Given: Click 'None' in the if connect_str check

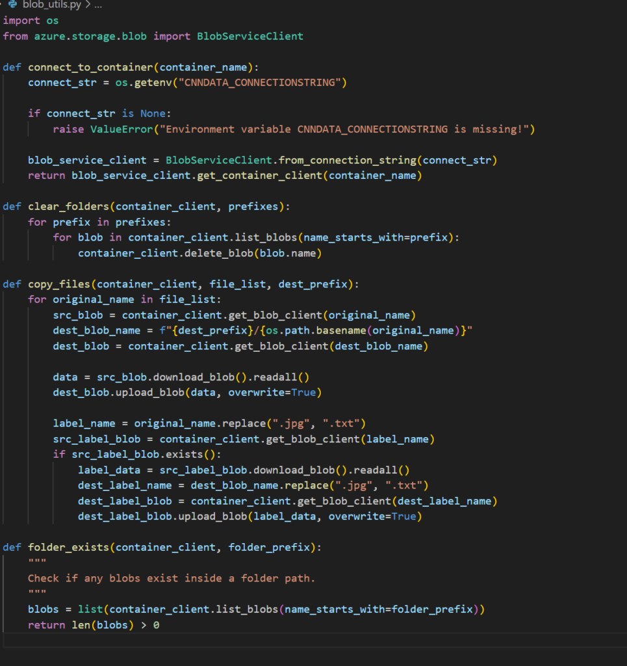Looking at the screenshot, I should [x=153, y=113].
